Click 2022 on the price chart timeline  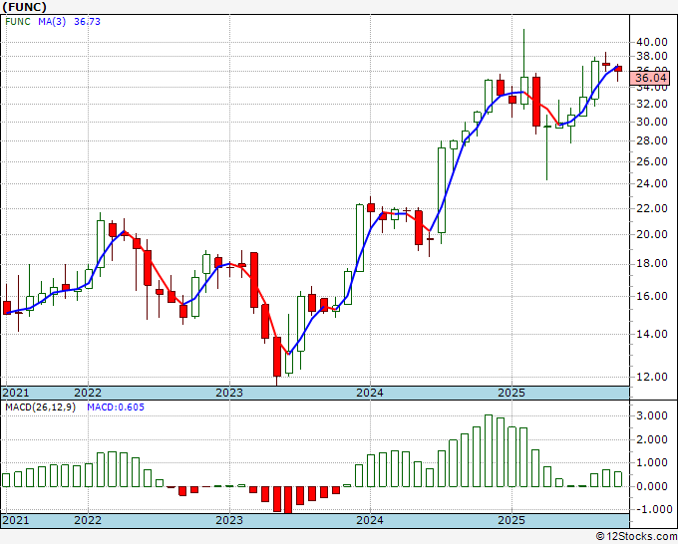coord(88,393)
